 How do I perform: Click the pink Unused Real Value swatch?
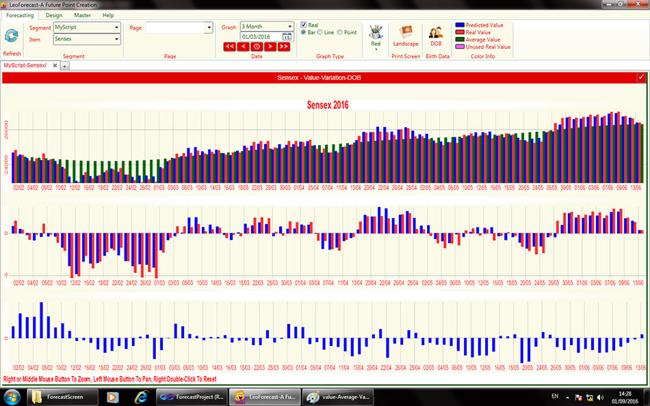point(459,46)
